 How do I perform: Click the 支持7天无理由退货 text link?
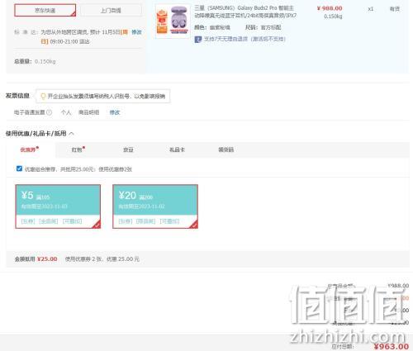click(244, 39)
